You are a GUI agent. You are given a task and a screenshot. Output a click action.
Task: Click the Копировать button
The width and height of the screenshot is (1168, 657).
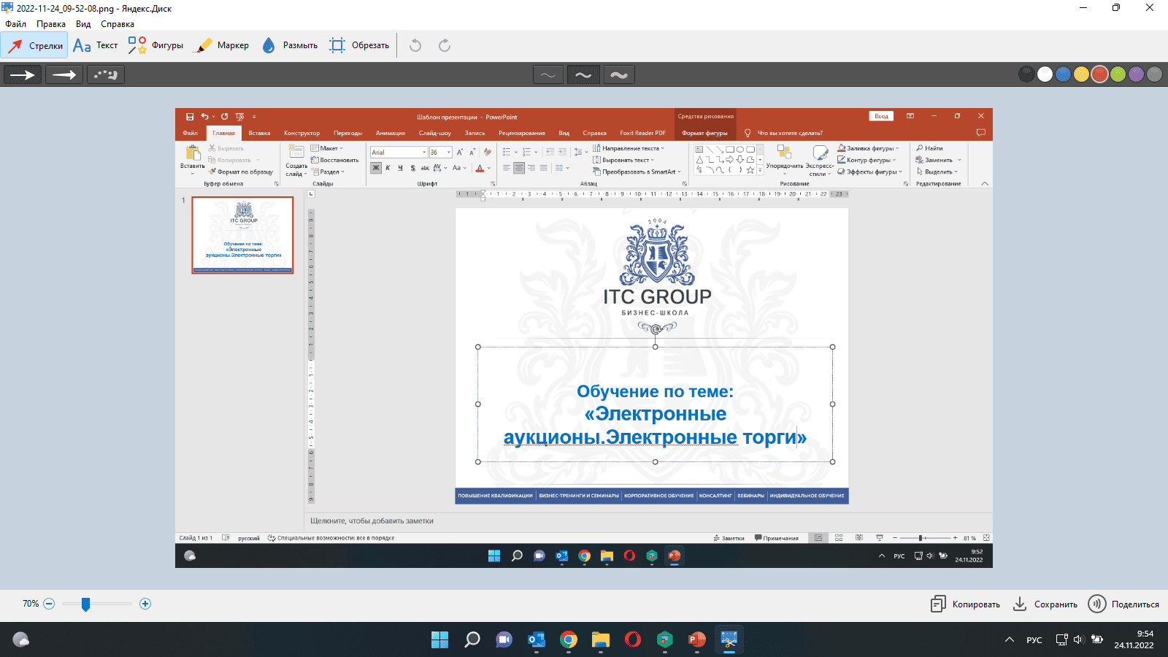pyautogui.click(x=965, y=604)
